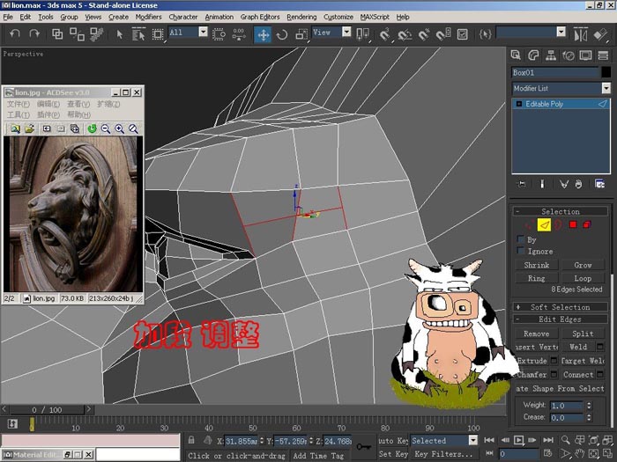Click the Loop button
Viewport: 617px width, 462px height.
pos(583,278)
